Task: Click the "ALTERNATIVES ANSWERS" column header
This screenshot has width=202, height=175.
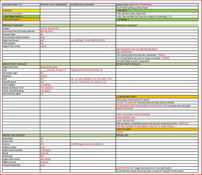Action: click(93, 4)
